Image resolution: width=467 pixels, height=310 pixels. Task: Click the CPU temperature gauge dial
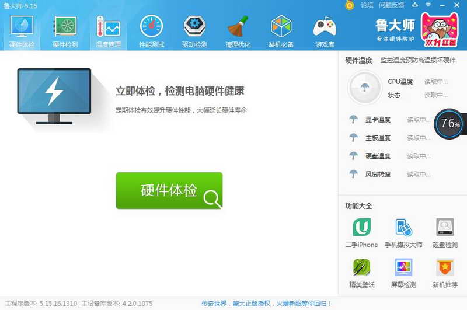365,88
